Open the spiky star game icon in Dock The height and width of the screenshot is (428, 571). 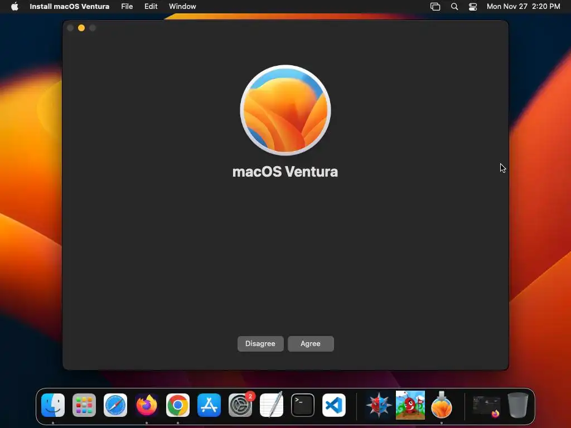(x=379, y=405)
